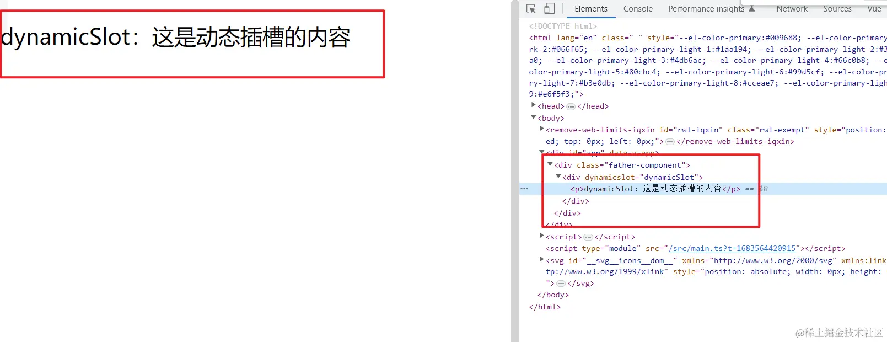Image resolution: width=887 pixels, height=342 pixels.
Task: Collapse the dynamicslot div arrow
Action: pyautogui.click(x=558, y=176)
